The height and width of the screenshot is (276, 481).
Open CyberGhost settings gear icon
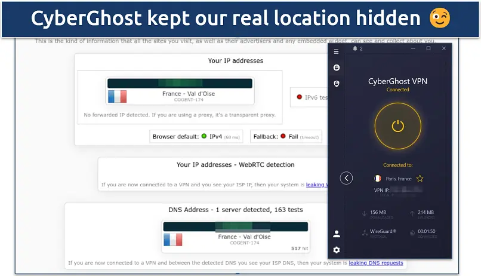pyautogui.click(x=337, y=250)
